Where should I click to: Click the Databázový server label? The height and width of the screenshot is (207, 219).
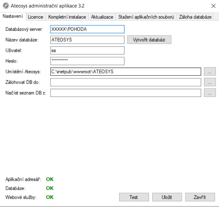click(x=24, y=29)
